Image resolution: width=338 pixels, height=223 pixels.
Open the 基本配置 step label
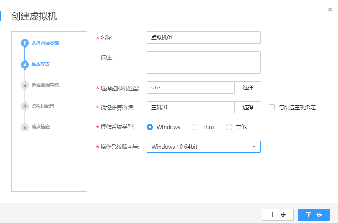[40, 64]
